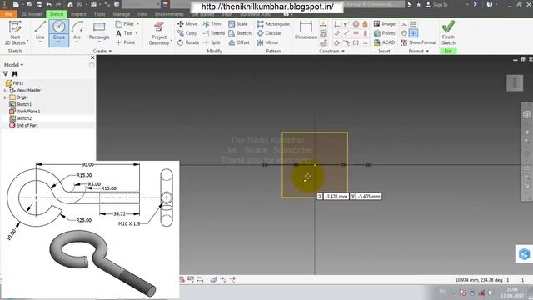Select the Circle tool
The image size is (533, 300).
pos(59,33)
